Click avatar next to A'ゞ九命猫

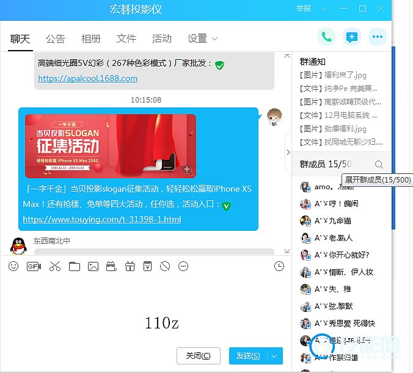(305, 221)
